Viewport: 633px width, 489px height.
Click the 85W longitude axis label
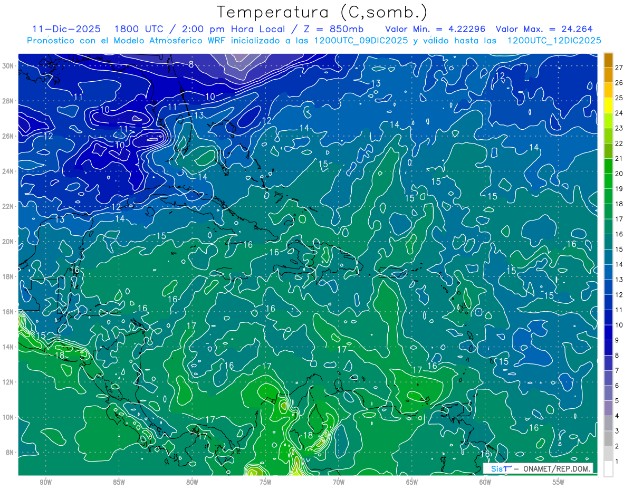pos(119,482)
